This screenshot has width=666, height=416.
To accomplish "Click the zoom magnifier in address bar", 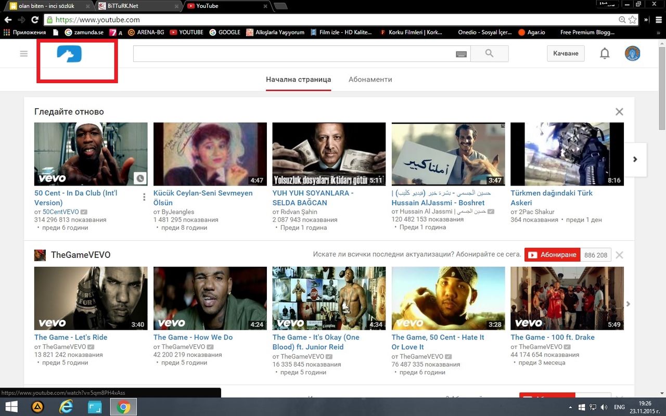I will tap(622, 20).
